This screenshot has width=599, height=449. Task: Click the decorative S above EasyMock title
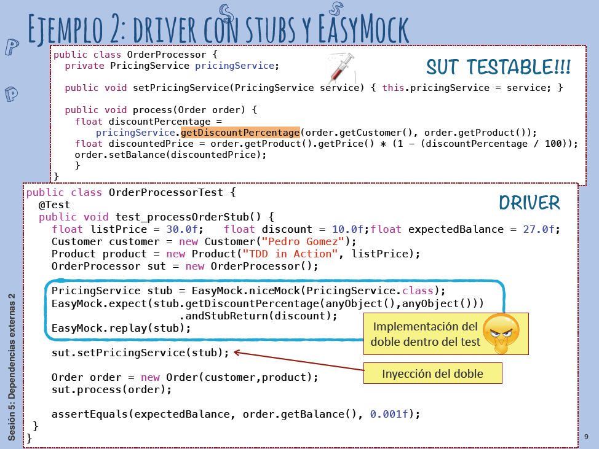336,8
